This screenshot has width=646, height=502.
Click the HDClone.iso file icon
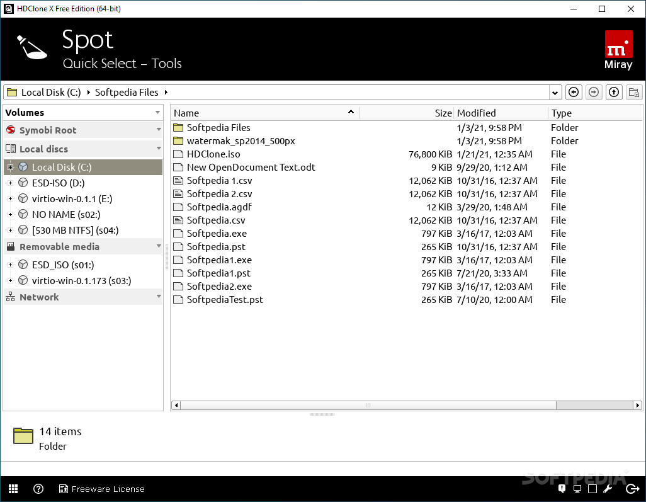pos(178,154)
